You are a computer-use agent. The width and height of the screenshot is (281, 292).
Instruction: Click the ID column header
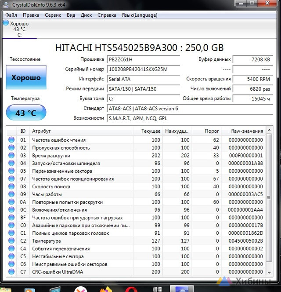click(23, 131)
